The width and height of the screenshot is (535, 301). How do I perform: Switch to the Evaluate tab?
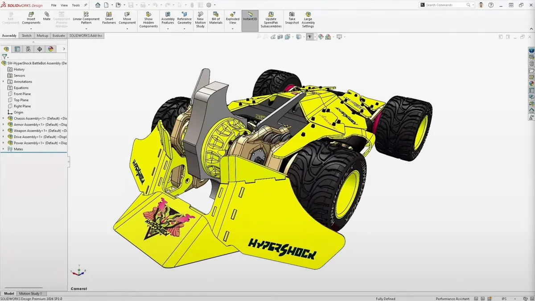(59, 36)
